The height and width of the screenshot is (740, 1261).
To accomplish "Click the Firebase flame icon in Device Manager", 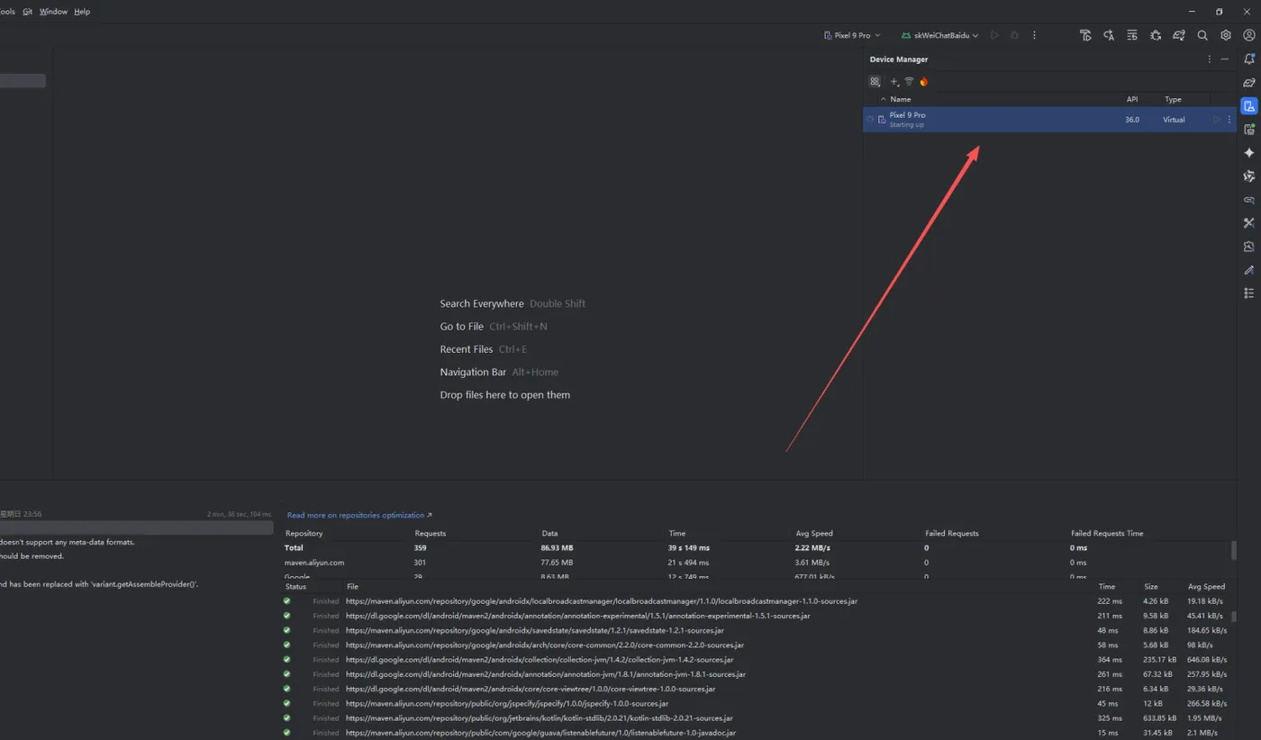I will pos(923,82).
